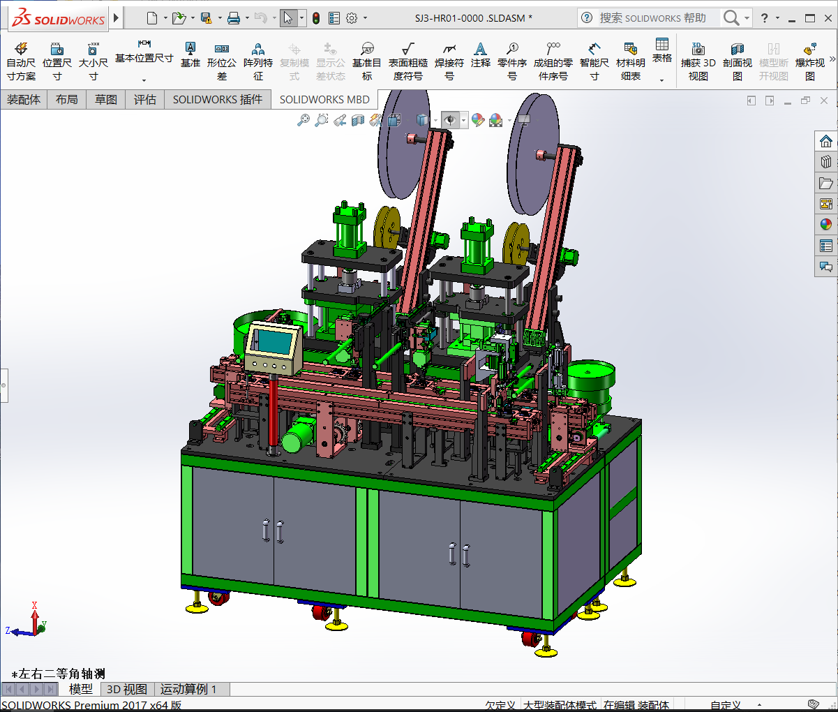This screenshot has width=838, height=712.
Task: Select the Smart Dimension (智能尺寸) tool
Action: pyautogui.click(x=594, y=61)
